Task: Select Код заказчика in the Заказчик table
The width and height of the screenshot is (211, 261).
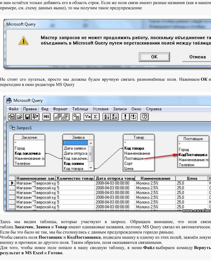Action: (x=28, y=153)
